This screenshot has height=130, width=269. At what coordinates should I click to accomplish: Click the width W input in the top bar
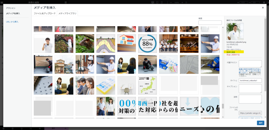244,3
